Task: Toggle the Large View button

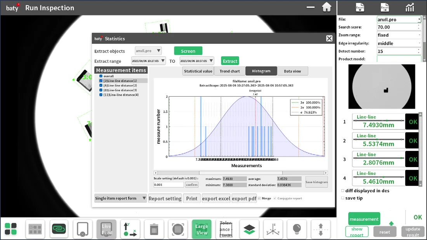Action: point(201,229)
